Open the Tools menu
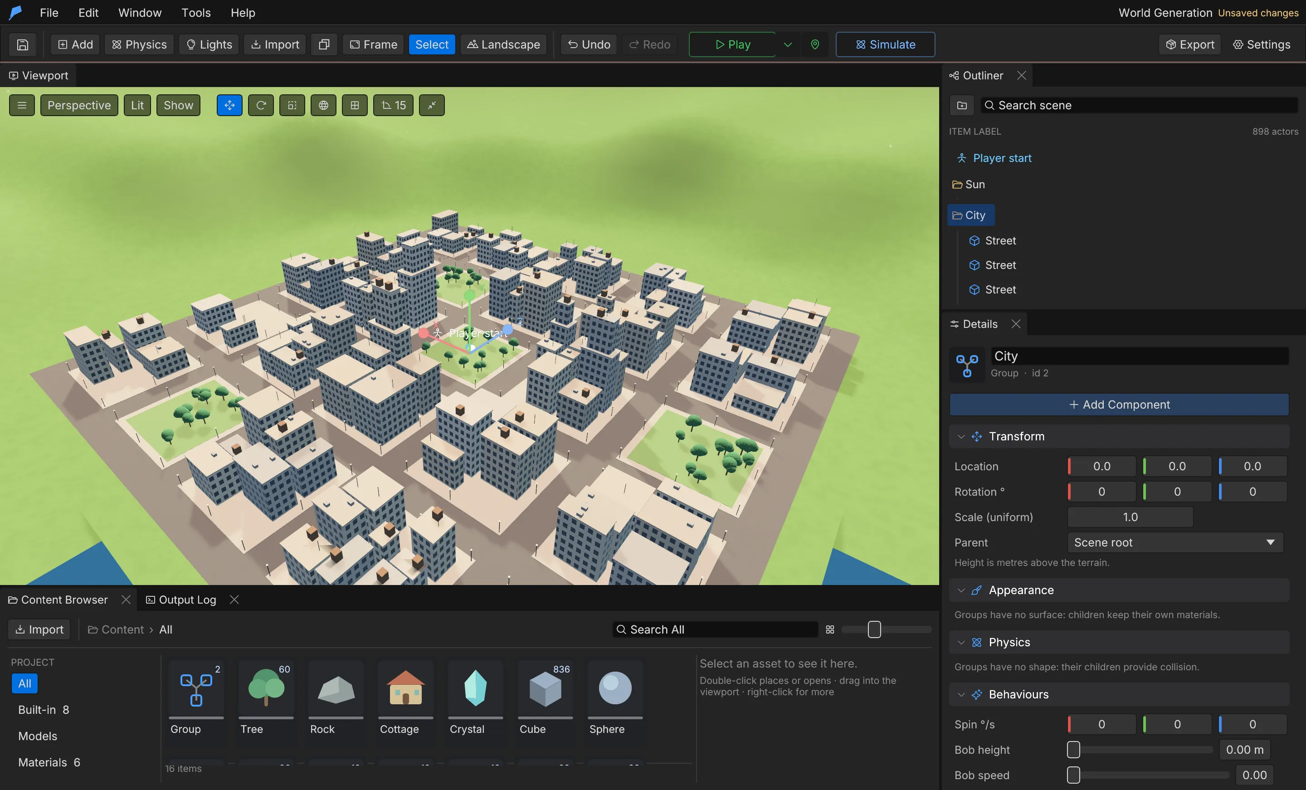The image size is (1306, 790). click(x=196, y=12)
